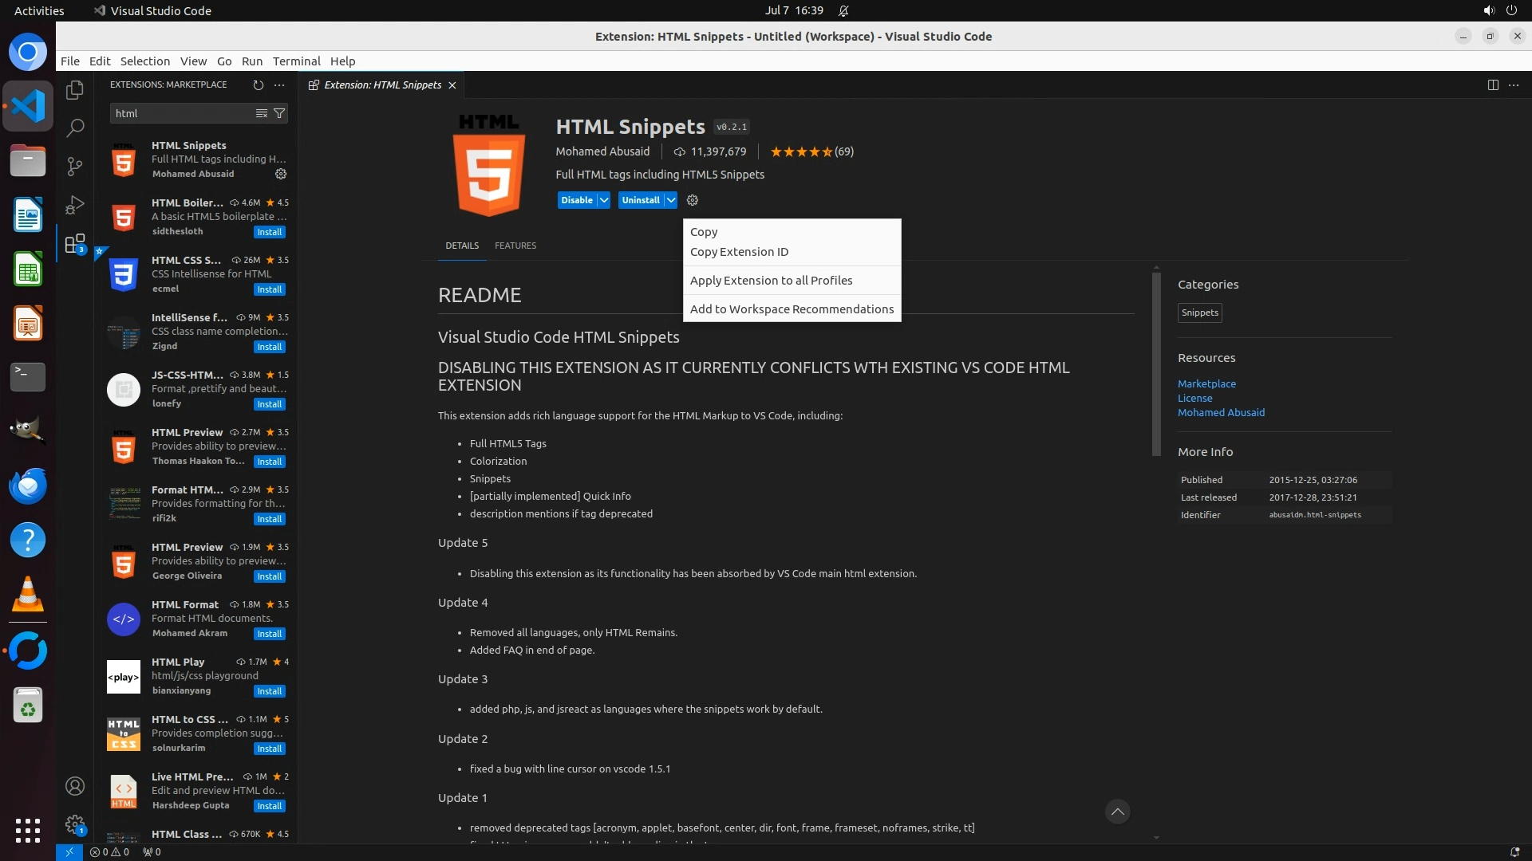Open the Run and Debug view
The width and height of the screenshot is (1532, 861).
(x=75, y=205)
